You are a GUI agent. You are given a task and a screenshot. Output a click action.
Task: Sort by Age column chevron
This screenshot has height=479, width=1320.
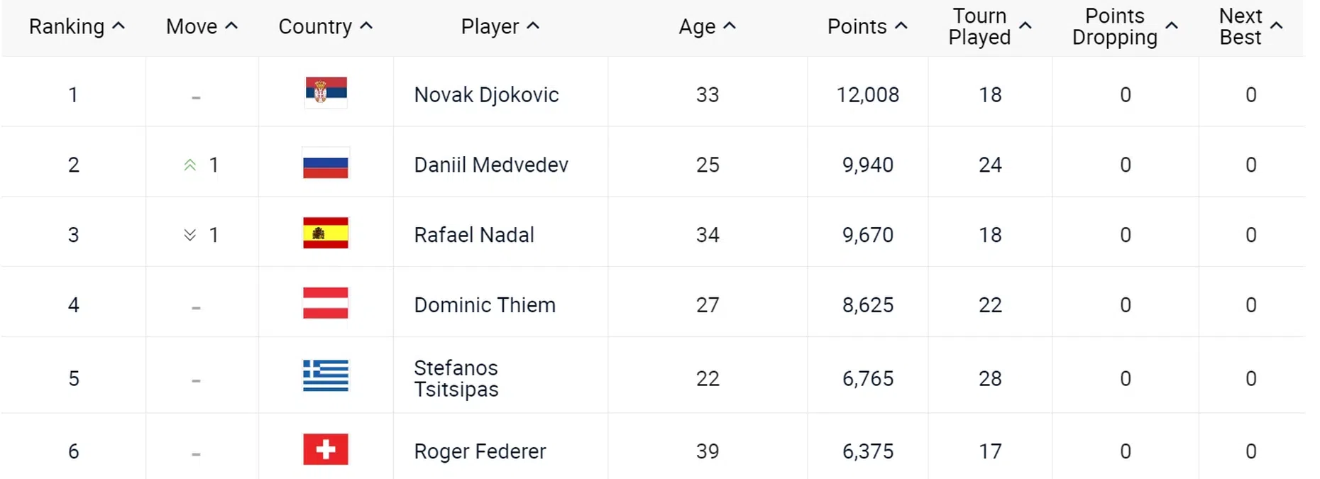point(730,26)
